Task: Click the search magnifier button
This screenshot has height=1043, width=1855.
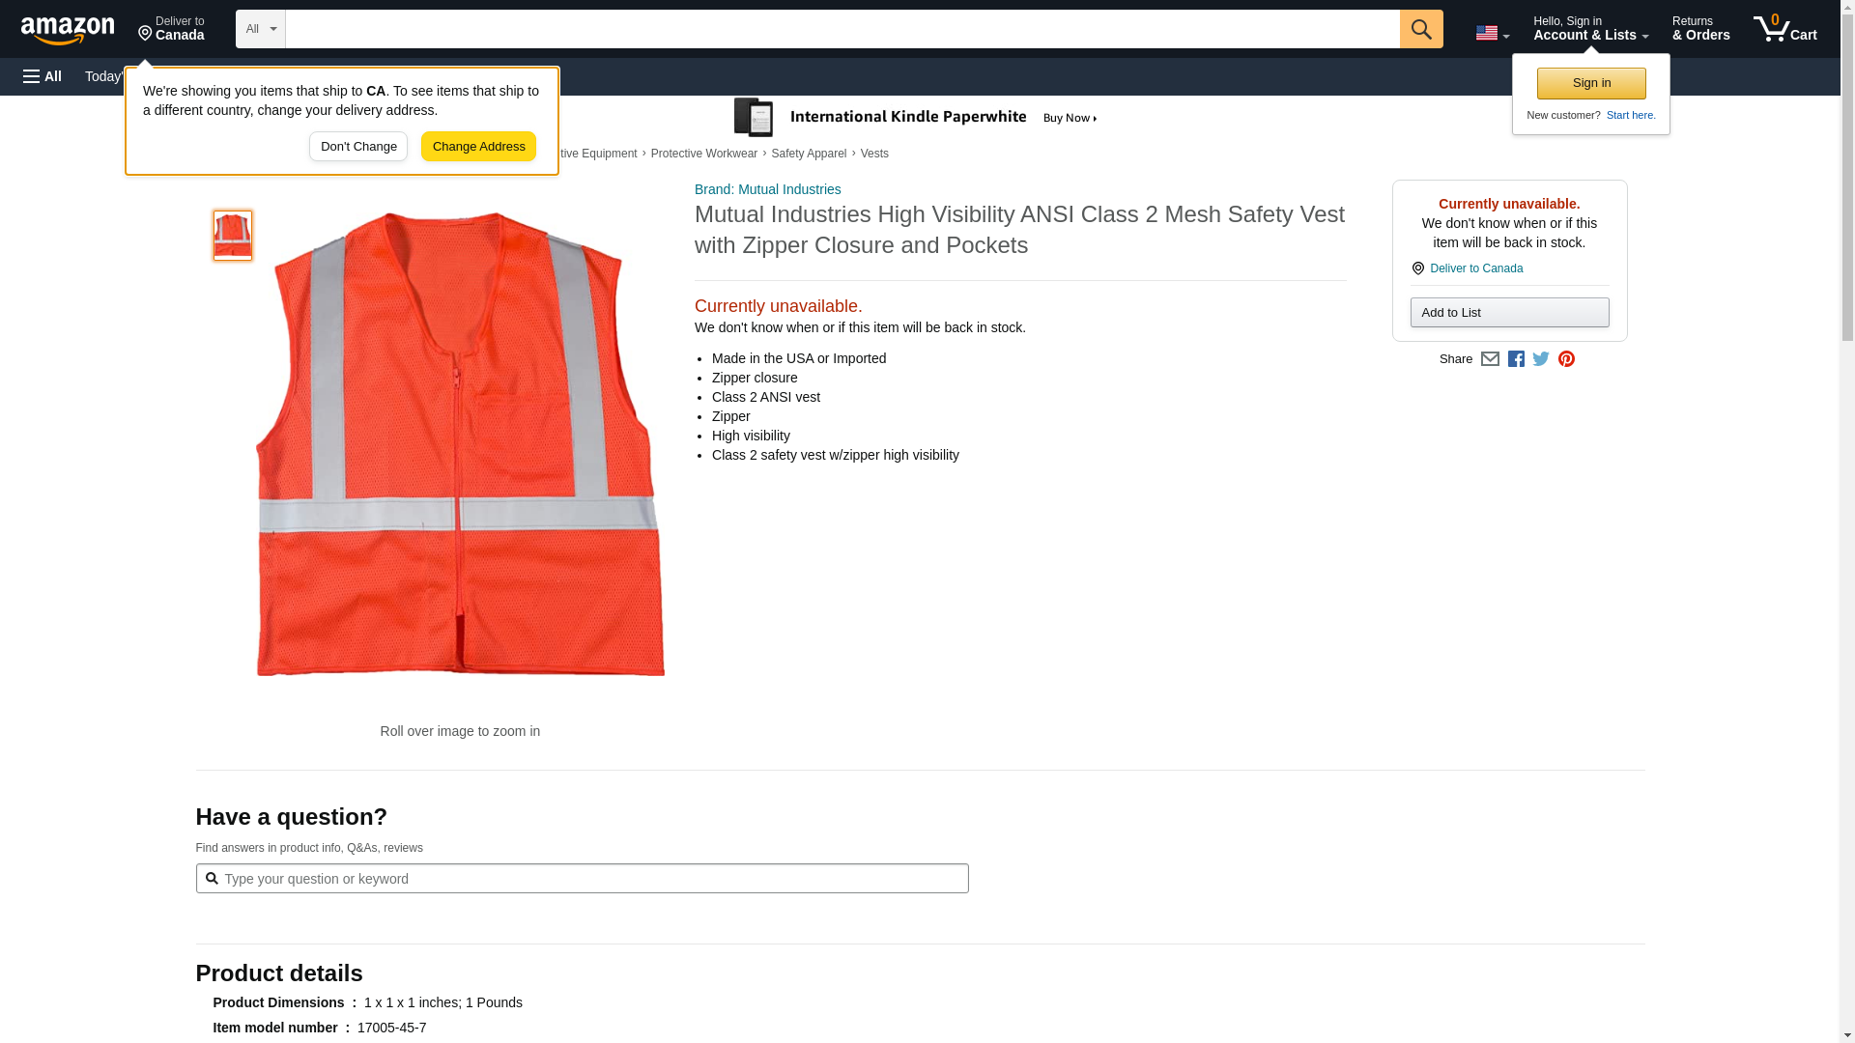Action: (x=1420, y=29)
